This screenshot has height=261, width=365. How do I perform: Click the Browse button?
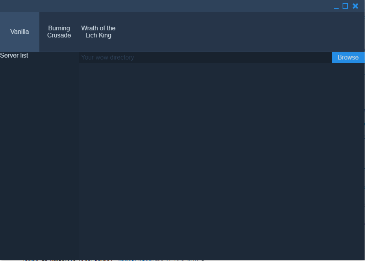pos(348,57)
